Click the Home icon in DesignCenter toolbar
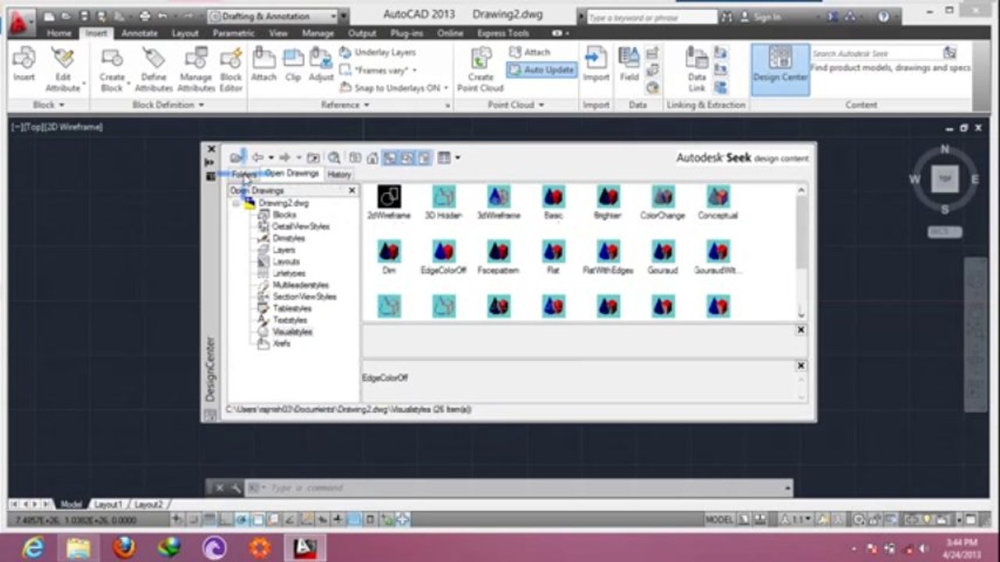The width and height of the screenshot is (1000, 562). point(373,158)
